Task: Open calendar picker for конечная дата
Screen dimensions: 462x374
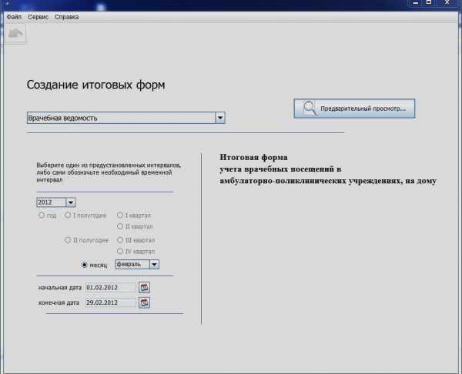Action: (x=144, y=302)
